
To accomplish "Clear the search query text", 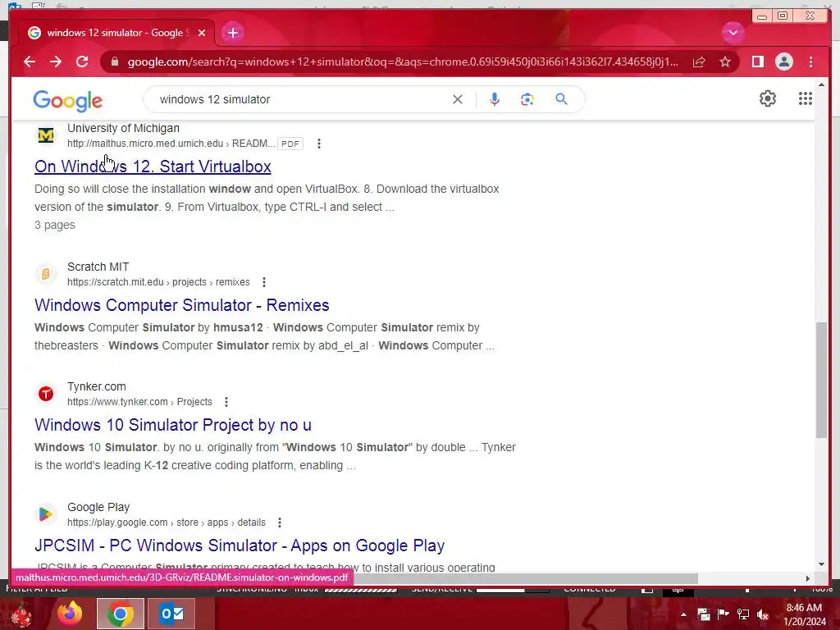I will click(458, 99).
